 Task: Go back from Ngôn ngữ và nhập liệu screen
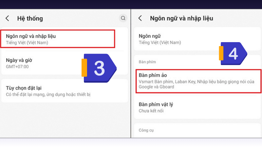[140, 18]
